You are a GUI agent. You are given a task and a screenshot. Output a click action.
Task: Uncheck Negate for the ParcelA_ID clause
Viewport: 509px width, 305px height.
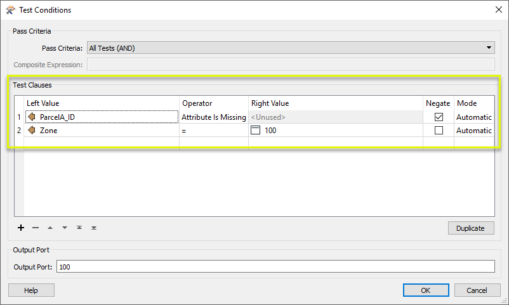439,117
